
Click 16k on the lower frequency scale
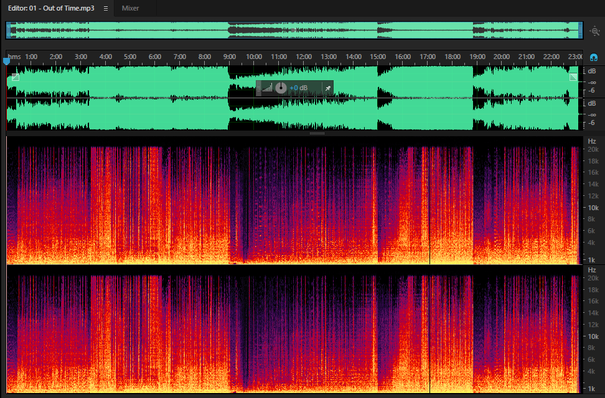pyautogui.click(x=593, y=301)
